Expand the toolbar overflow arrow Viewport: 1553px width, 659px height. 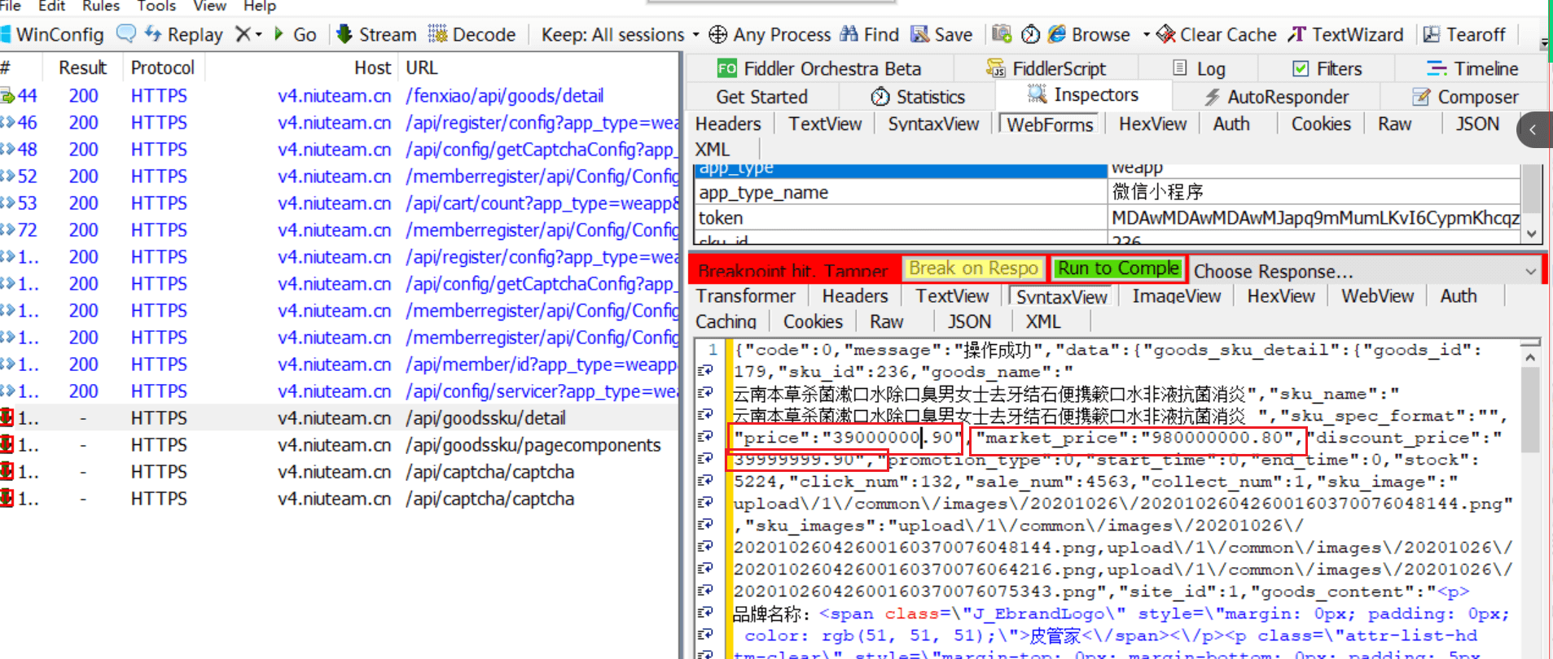[x=1545, y=42]
